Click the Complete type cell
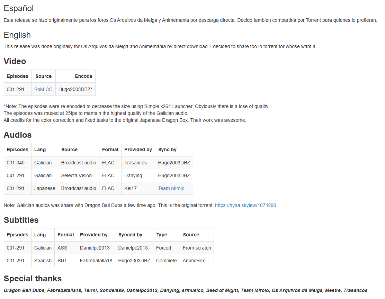 click(x=167, y=261)
